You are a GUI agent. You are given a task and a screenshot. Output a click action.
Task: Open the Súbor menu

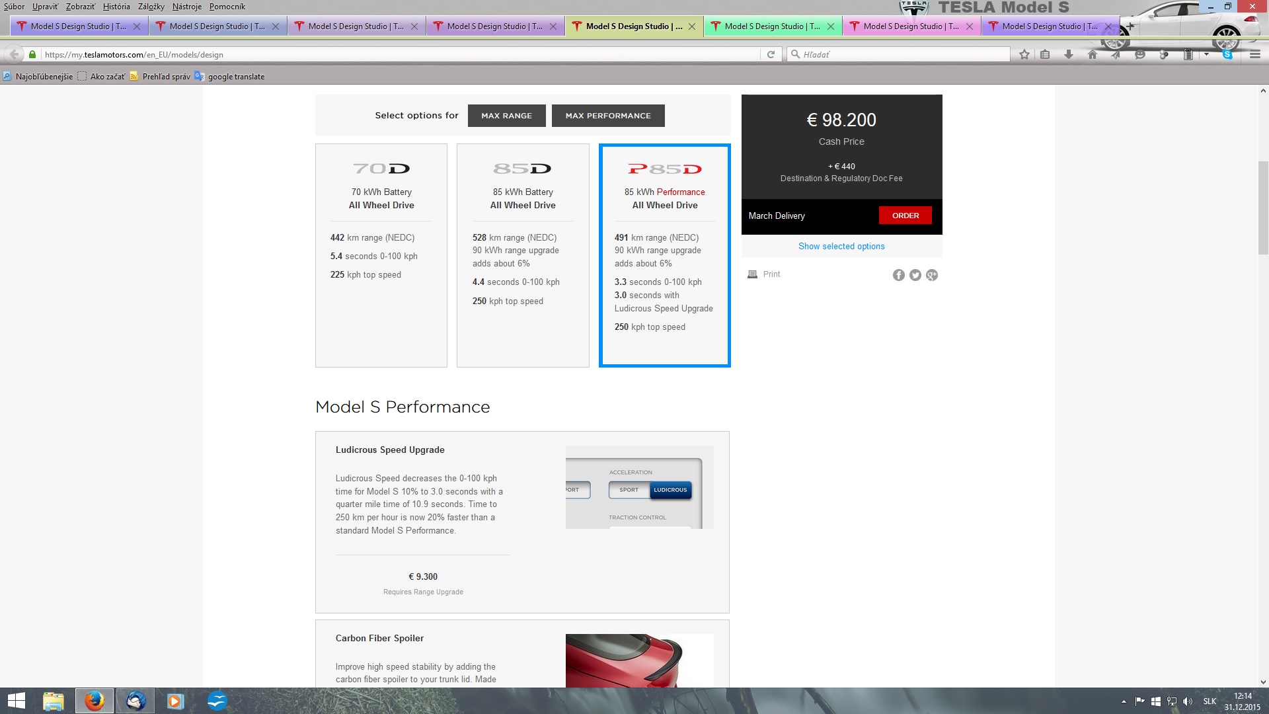(x=14, y=7)
